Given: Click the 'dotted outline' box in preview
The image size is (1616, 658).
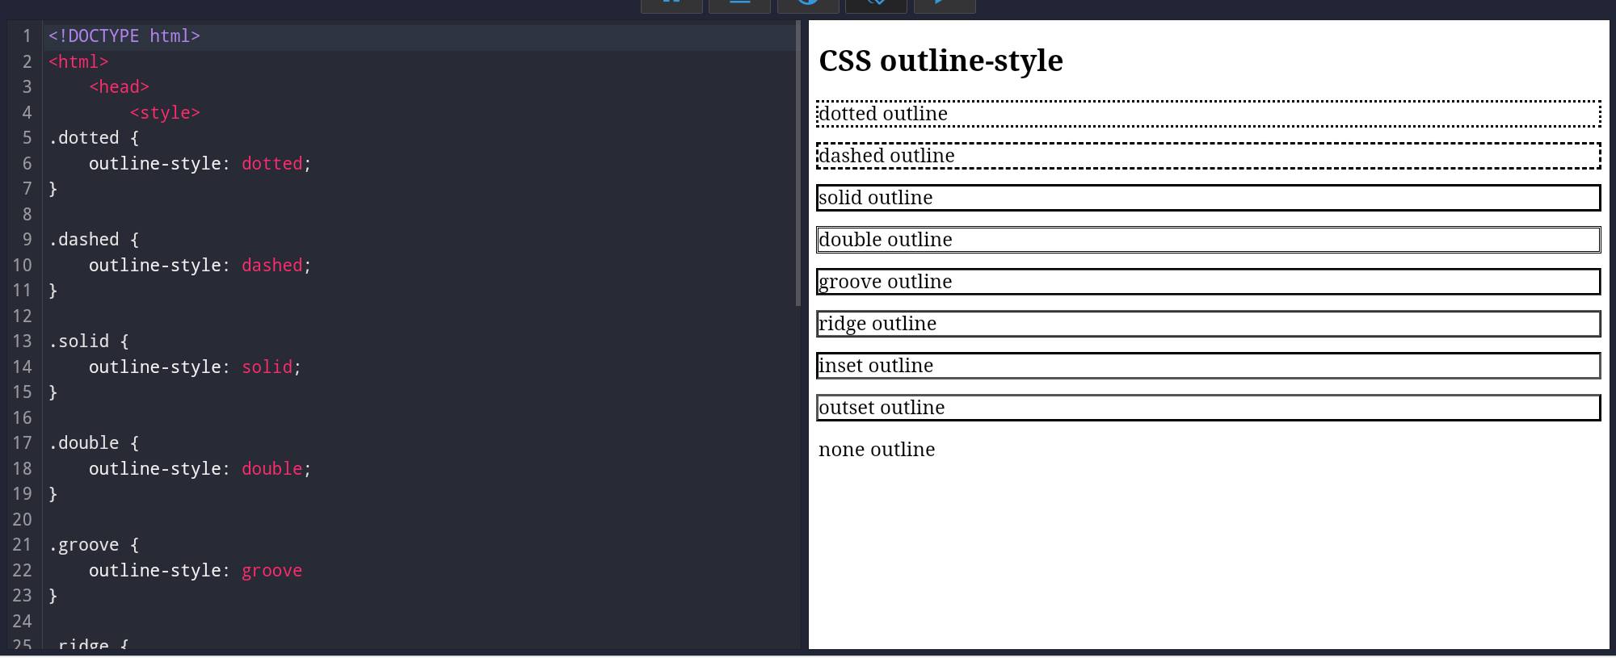Looking at the screenshot, I should 1209,114.
